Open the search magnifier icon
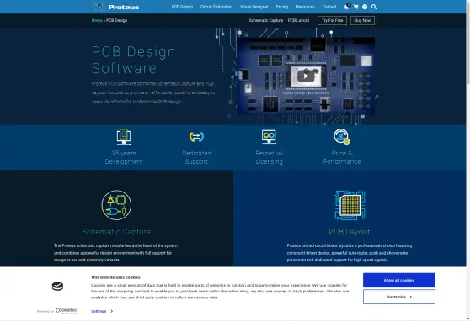470x321 pixels. 374,7
